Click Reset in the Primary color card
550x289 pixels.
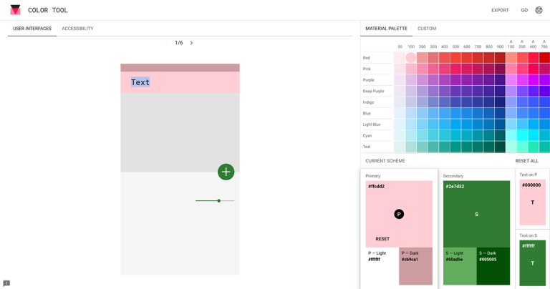pyautogui.click(x=382, y=239)
